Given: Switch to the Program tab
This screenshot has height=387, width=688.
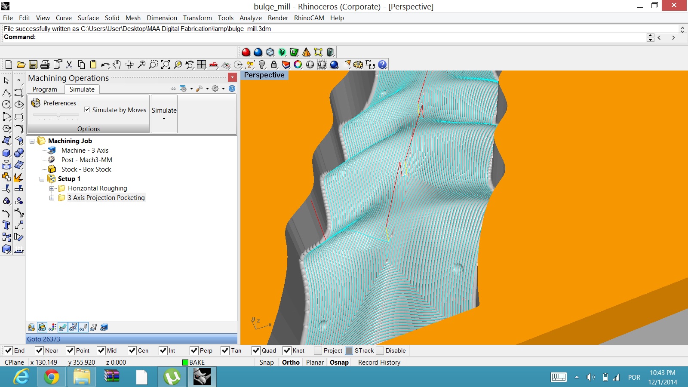Looking at the screenshot, I should click(x=45, y=89).
